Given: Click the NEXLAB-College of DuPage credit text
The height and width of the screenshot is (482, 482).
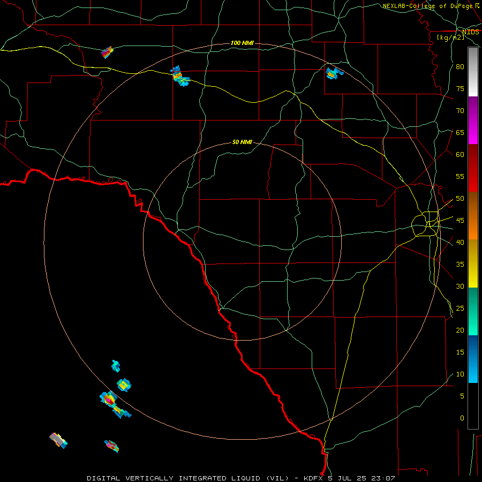Looking at the screenshot, I should tap(431, 6).
